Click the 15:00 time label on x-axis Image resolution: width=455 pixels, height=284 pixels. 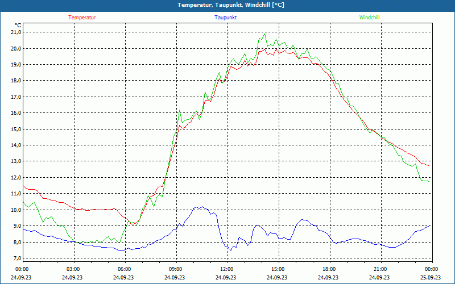click(x=278, y=269)
